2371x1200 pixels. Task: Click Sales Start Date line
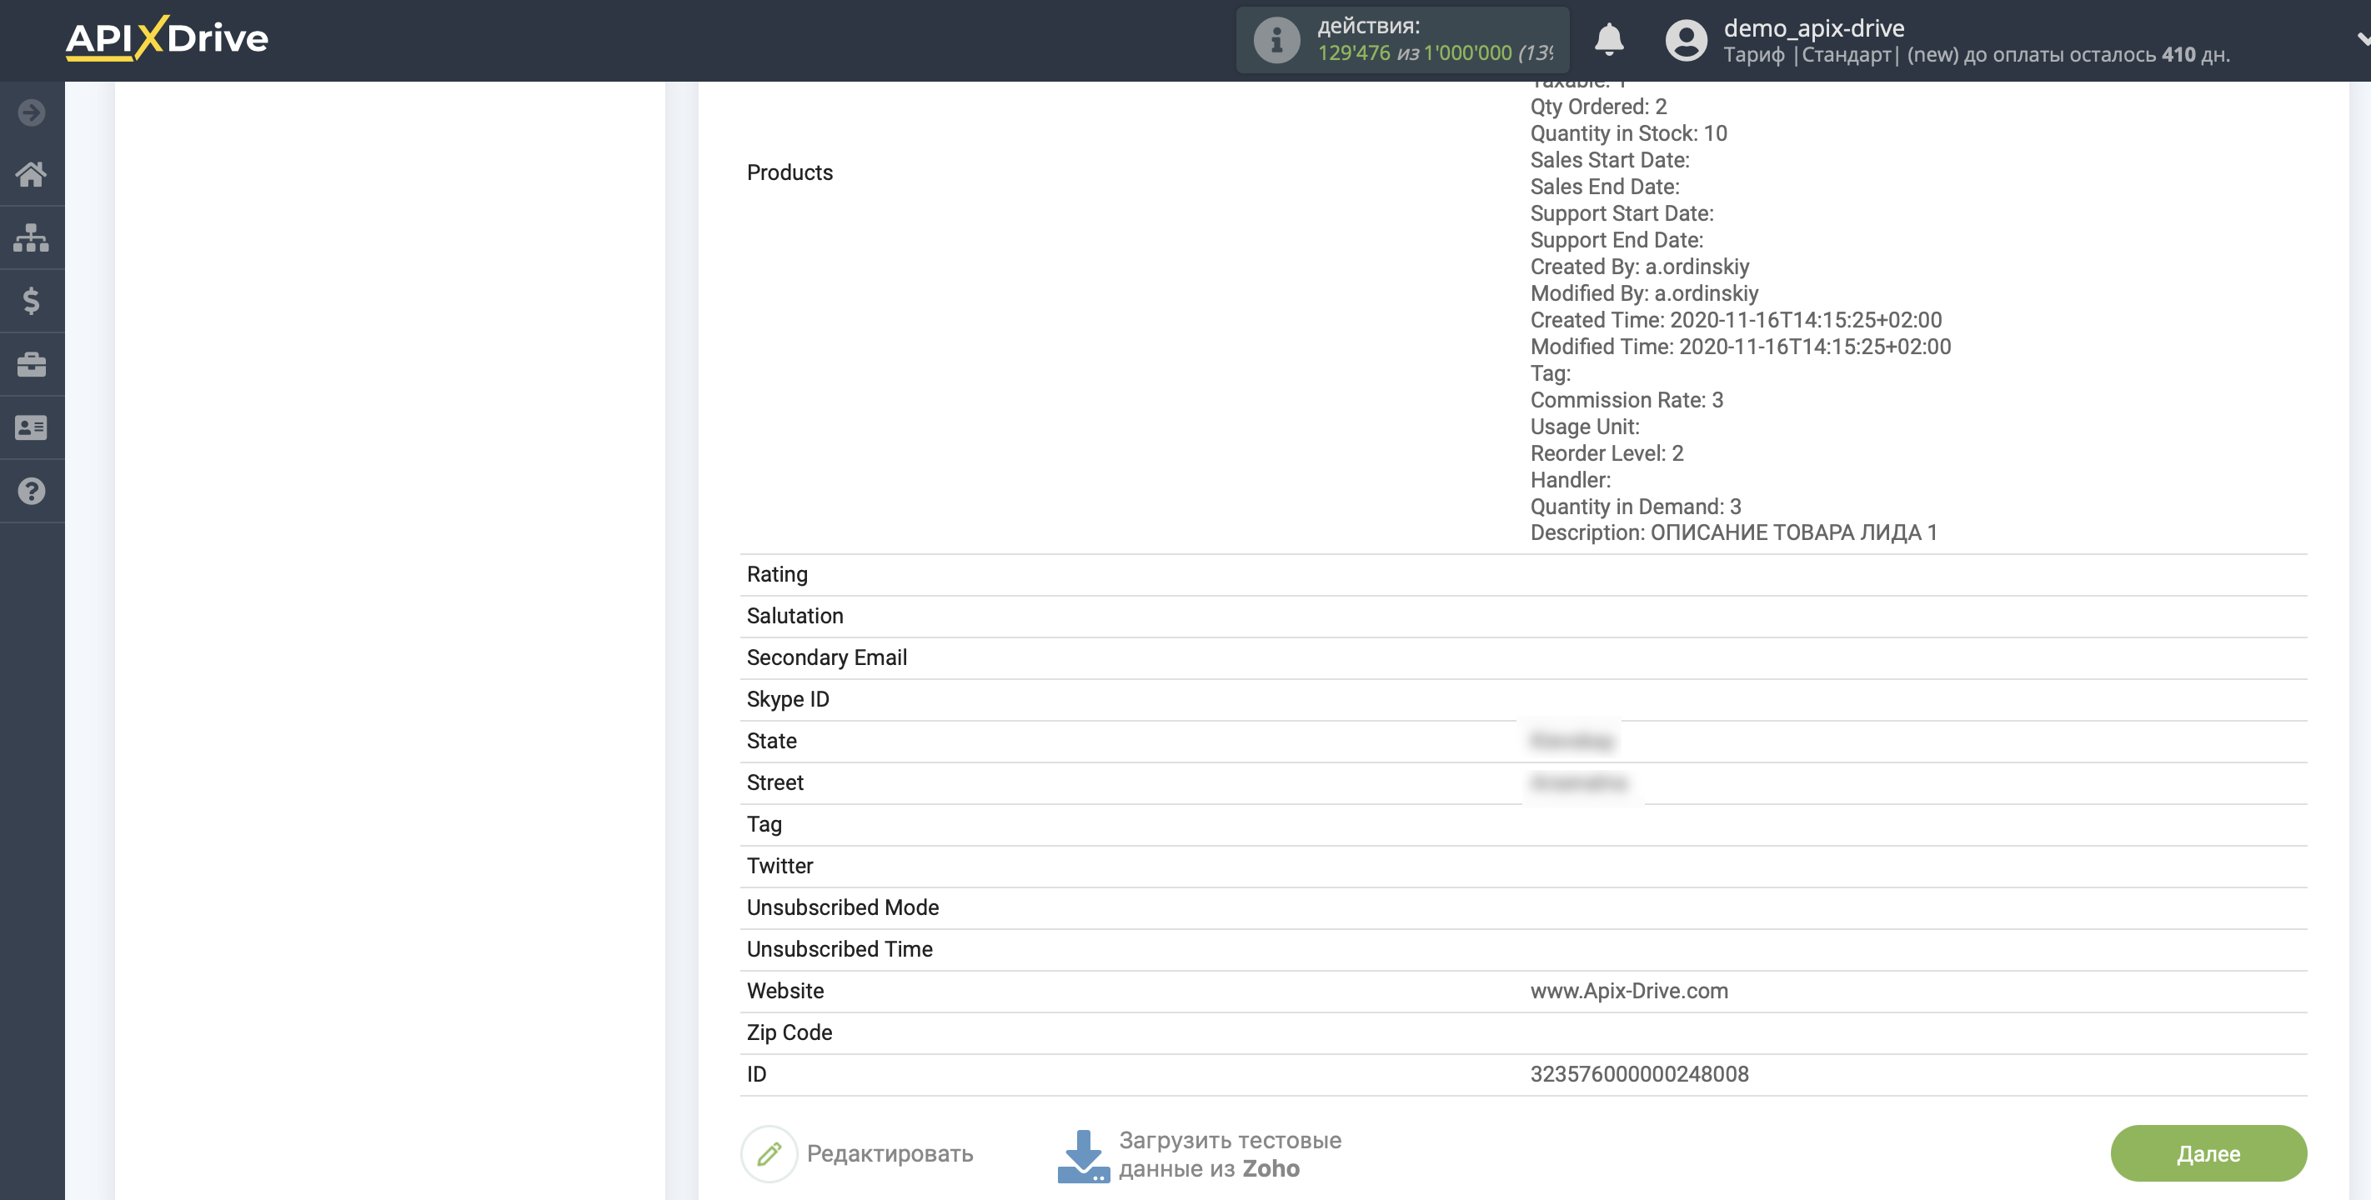pos(1609,160)
